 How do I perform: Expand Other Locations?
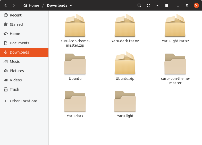pyautogui.click(x=23, y=101)
